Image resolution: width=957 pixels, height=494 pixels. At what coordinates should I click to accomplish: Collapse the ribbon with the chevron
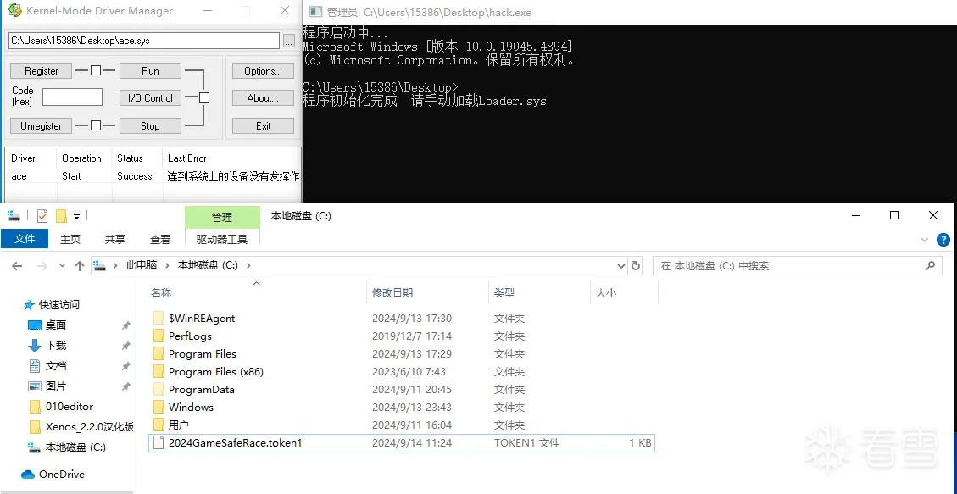[x=924, y=241]
